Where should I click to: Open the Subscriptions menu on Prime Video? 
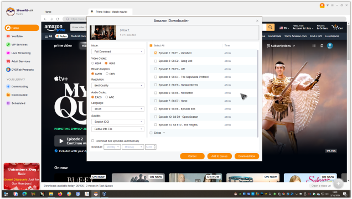click(x=281, y=46)
